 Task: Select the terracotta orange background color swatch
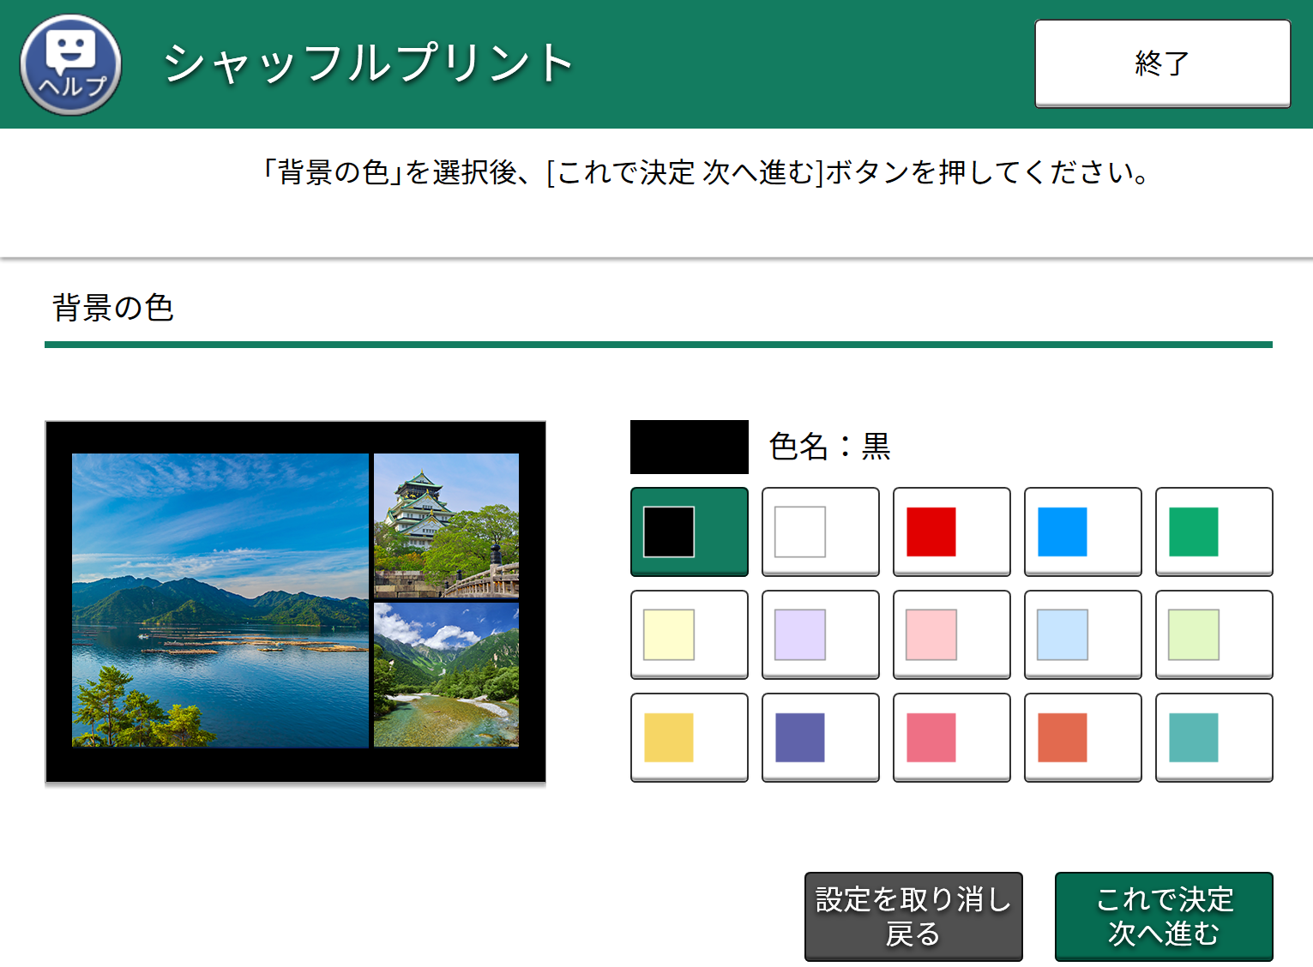coord(1082,737)
